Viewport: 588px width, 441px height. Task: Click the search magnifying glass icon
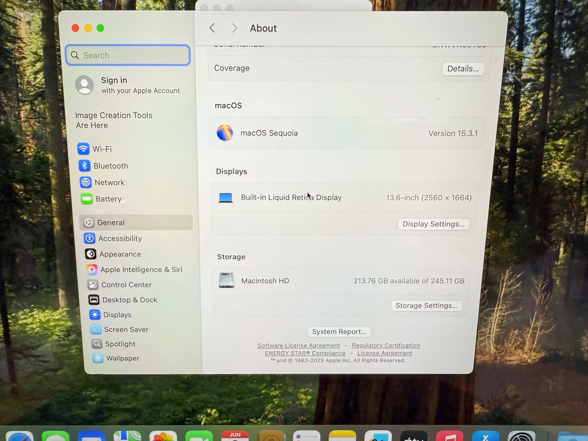(x=75, y=55)
